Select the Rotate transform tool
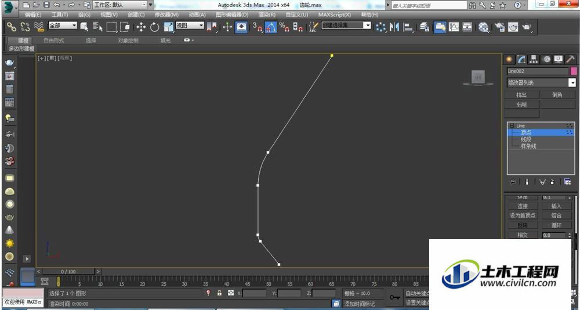 [x=155, y=27]
